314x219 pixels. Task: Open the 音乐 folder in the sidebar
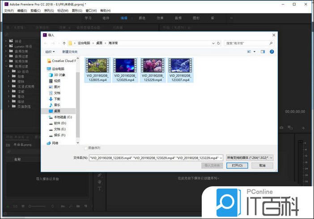[57, 104]
